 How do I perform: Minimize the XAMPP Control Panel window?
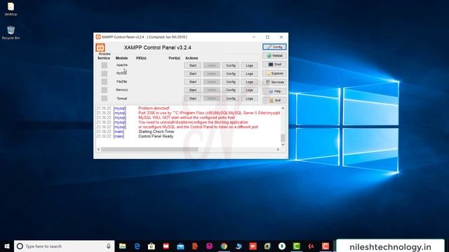point(254,37)
